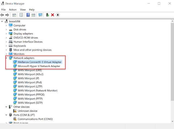Image resolution: width=174 pixels, height=129 pixels.
Task: Select WAN Miniport (SSTP)
Action: pyautogui.click(x=30, y=103)
